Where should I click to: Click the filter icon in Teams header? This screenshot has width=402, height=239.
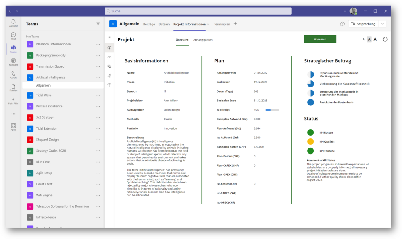98,24
